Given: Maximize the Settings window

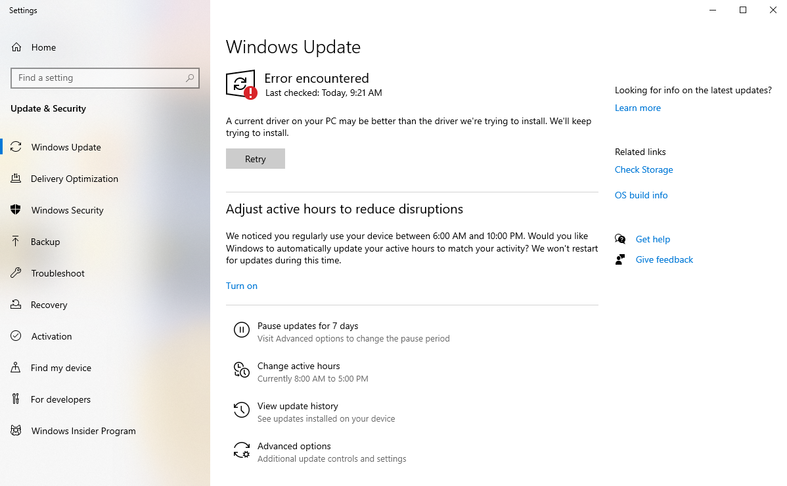Looking at the screenshot, I should pos(743,10).
